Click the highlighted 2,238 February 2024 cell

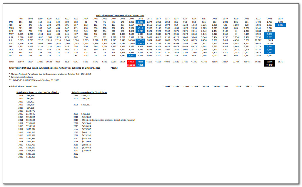tap(280, 25)
